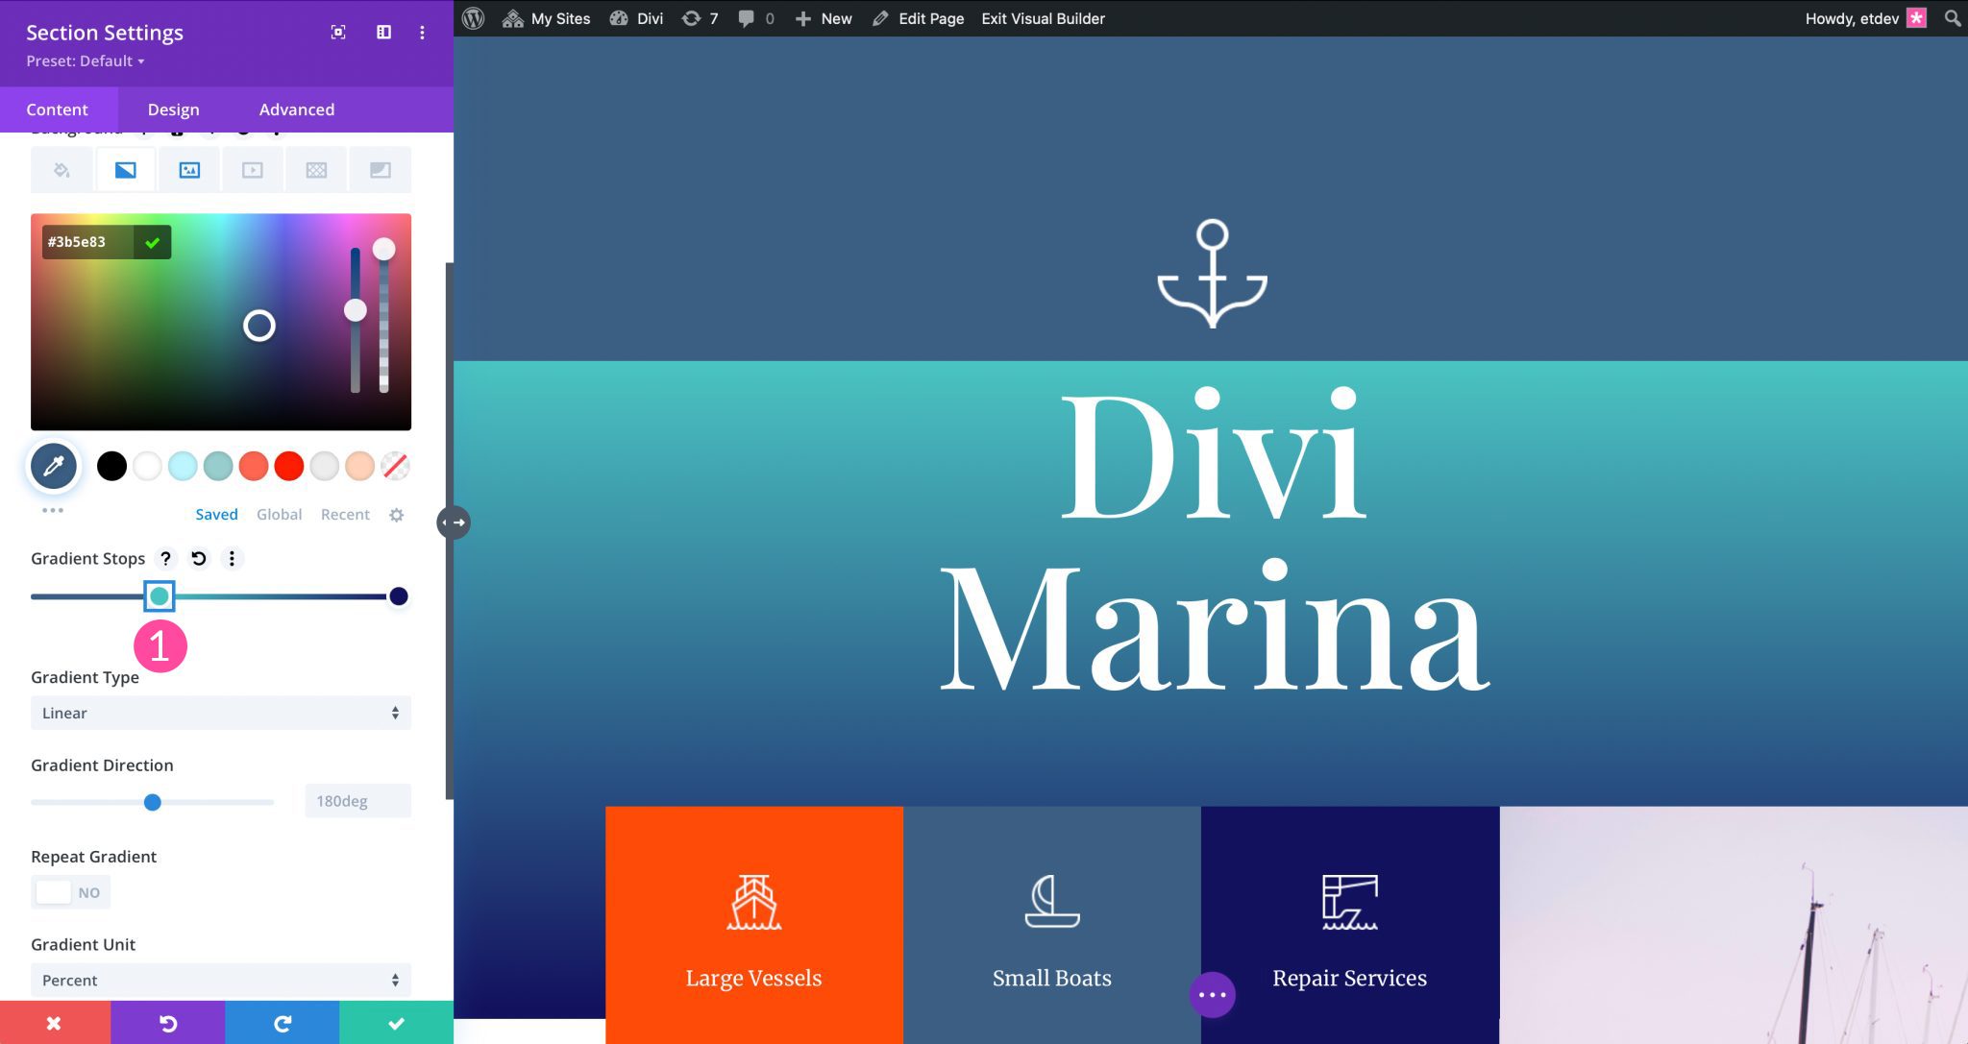Switch to the image background type
Viewport: 1968px width, 1044px height.
(x=189, y=169)
